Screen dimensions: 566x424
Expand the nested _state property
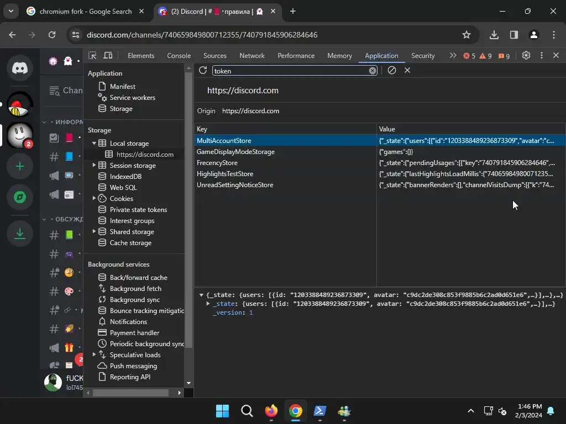pos(208,304)
